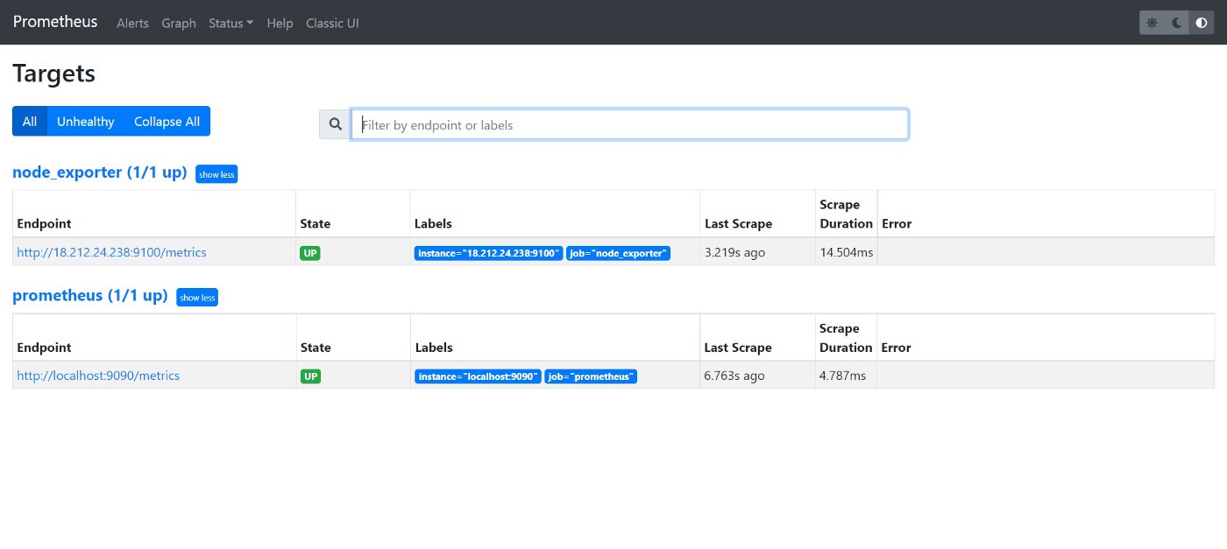Viewport: 1227px width, 549px height.
Task: Click the job="prometheus" label badge
Action: click(591, 377)
